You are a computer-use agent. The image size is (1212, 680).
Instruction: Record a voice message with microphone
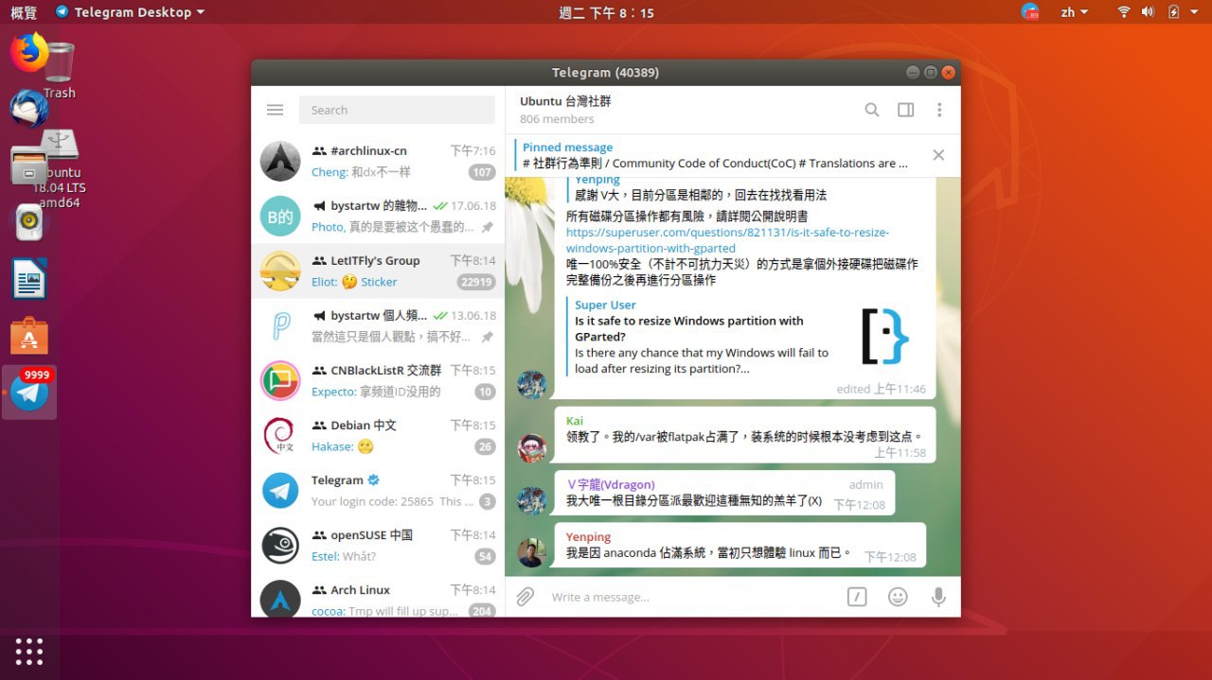pos(938,597)
